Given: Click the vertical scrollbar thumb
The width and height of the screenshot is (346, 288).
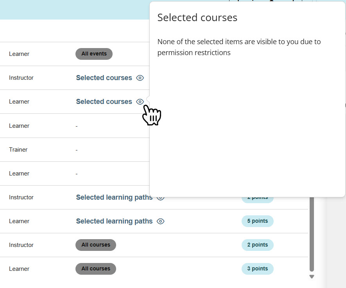Looking at the screenshot, I should click(x=312, y=234).
